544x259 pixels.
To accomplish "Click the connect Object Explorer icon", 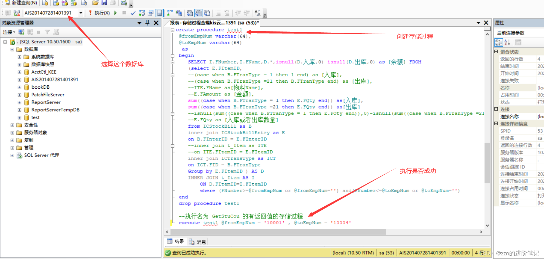I will coord(21,32).
